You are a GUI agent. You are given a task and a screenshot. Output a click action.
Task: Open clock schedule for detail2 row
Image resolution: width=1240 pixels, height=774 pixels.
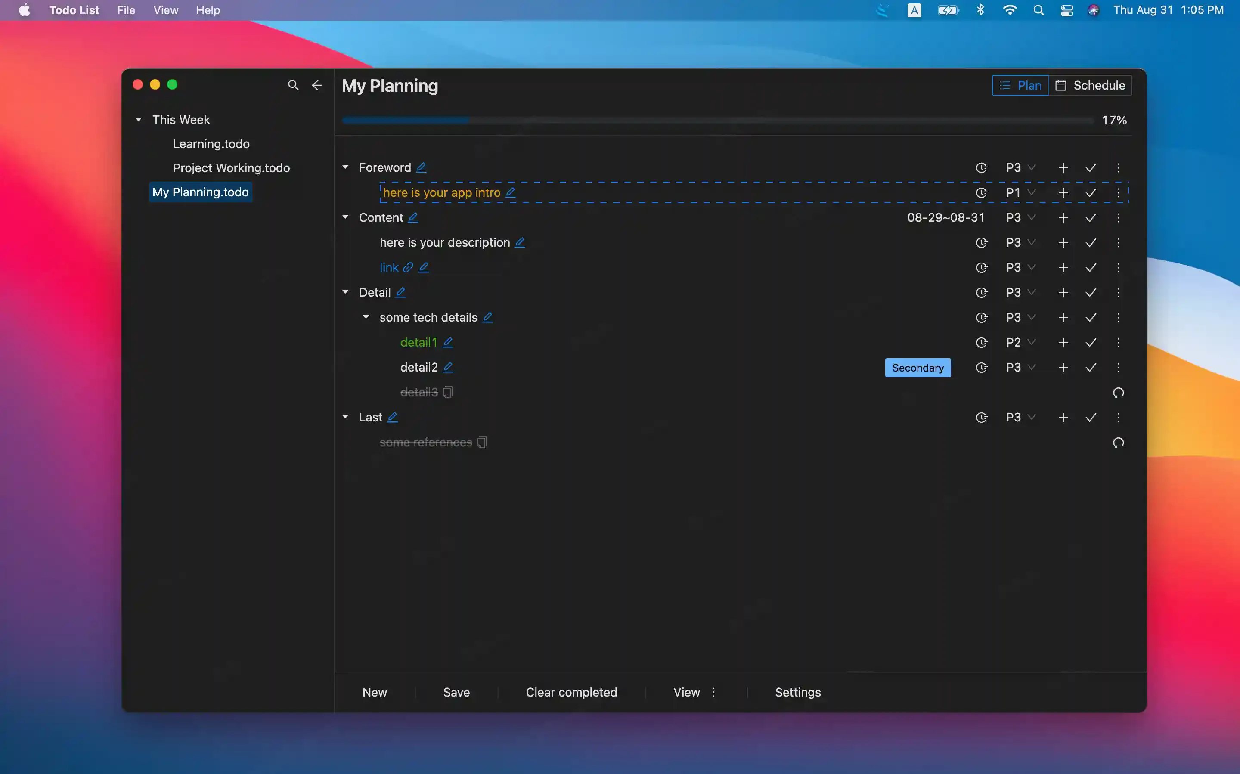[x=982, y=368]
